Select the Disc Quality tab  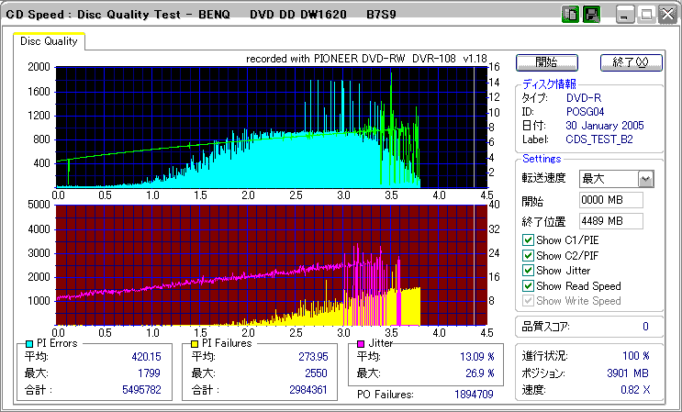49,41
